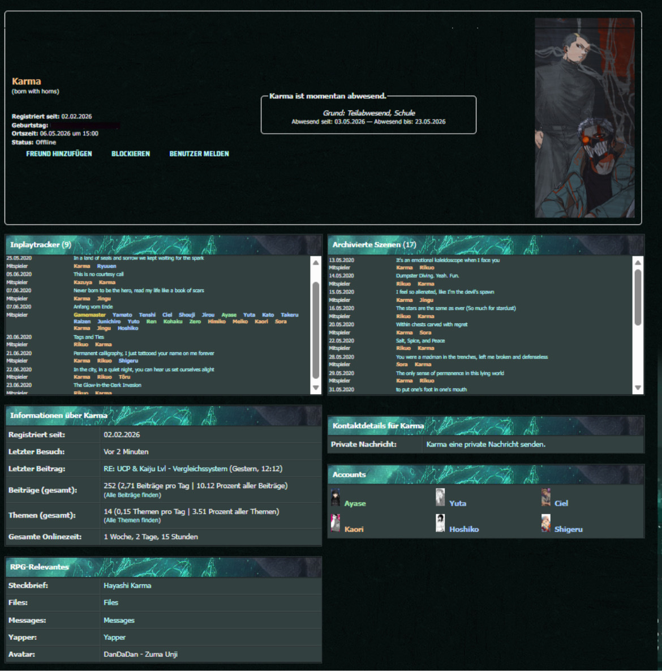Click the Archivierte Szenen scroll-up arrow
Image resolution: width=662 pixels, height=671 pixels.
(638, 263)
